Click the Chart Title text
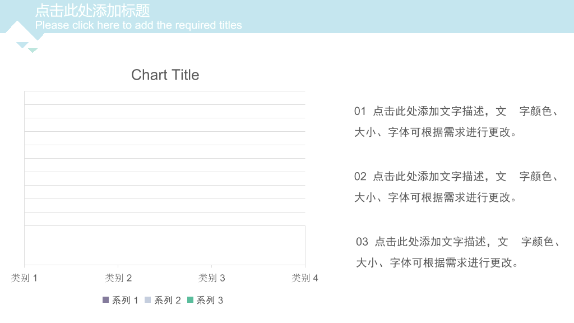Image resolution: width=574 pixels, height=323 pixels. [x=165, y=75]
